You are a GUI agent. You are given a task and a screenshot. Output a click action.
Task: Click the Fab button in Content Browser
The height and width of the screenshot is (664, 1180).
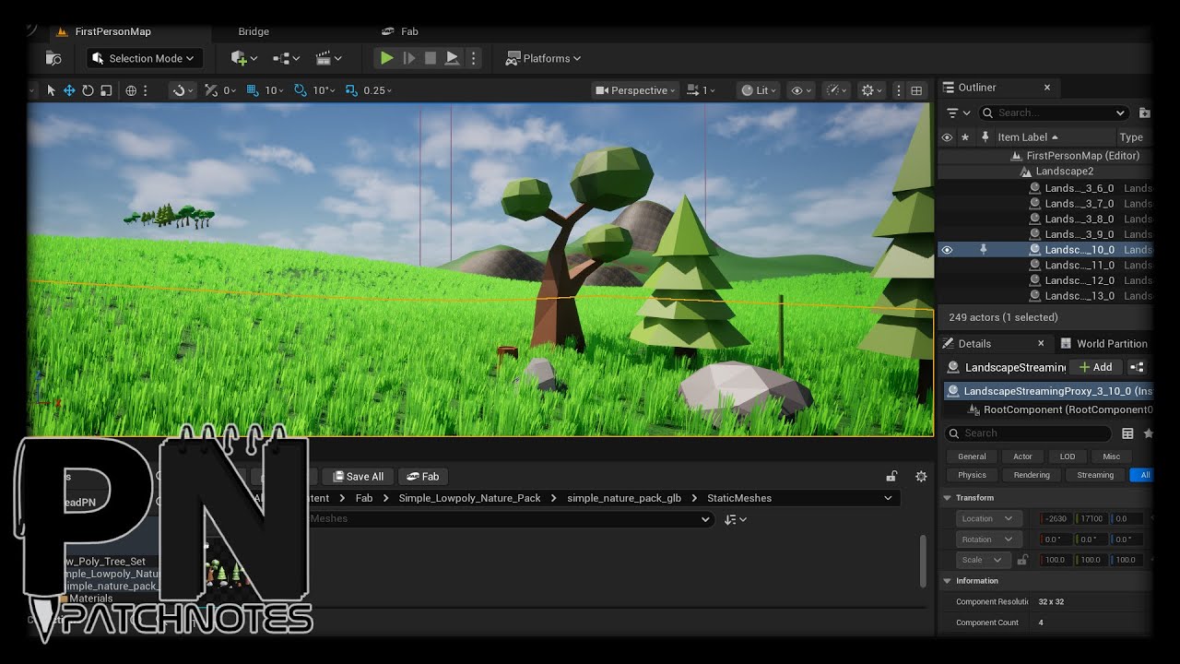pos(423,477)
